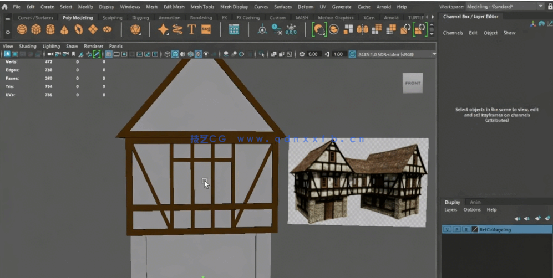Create a polygon sphere from the shelf
This screenshot has height=278, width=553.
tap(22, 29)
